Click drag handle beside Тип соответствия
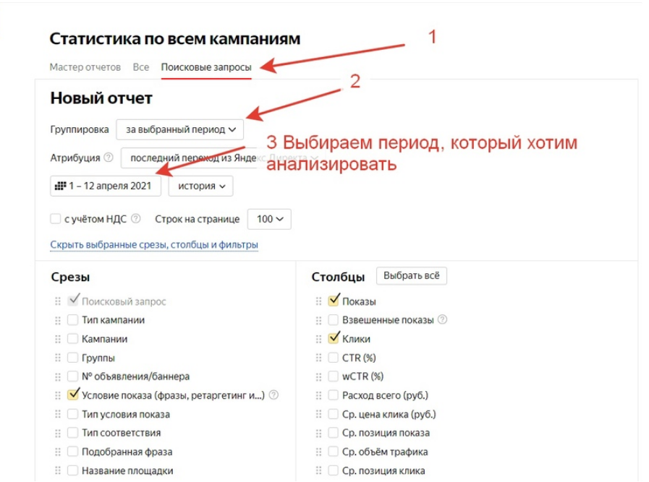Screen dimensions: 649x482 [x=58, y=433]
